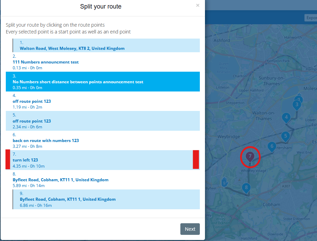Select route point 2 '111 Numbers announcment test'

point(102,62)
